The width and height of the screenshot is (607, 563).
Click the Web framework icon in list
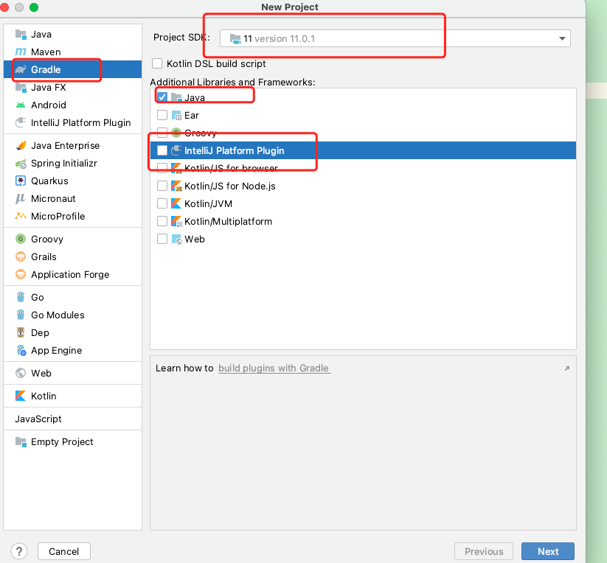point(176,239)
